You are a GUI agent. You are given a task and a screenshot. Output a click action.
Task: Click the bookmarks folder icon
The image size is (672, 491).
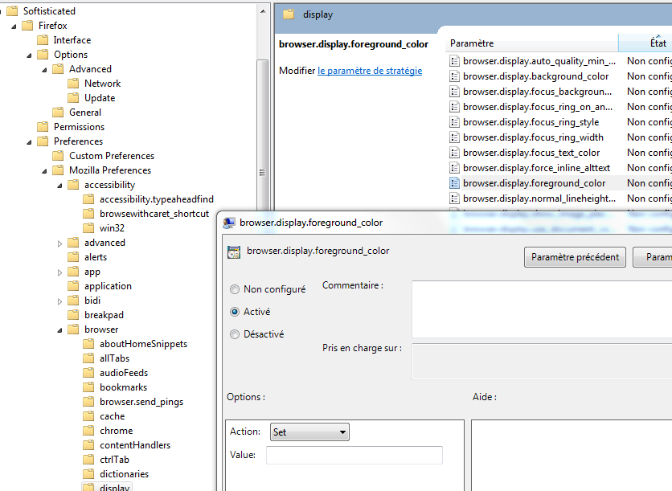88,387
